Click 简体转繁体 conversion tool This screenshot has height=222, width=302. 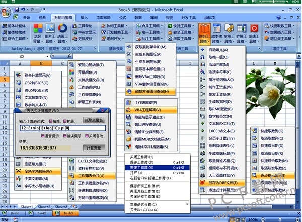click(x=14, y=26)
